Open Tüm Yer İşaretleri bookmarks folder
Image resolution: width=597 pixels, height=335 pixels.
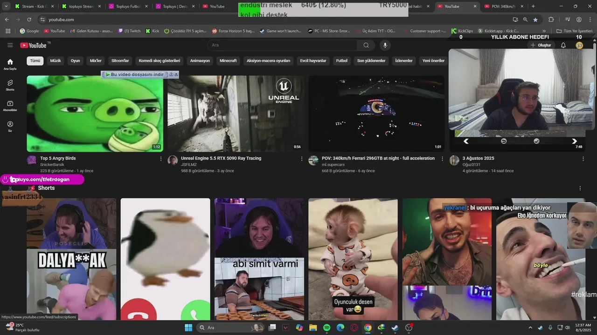tap(575, 31)
